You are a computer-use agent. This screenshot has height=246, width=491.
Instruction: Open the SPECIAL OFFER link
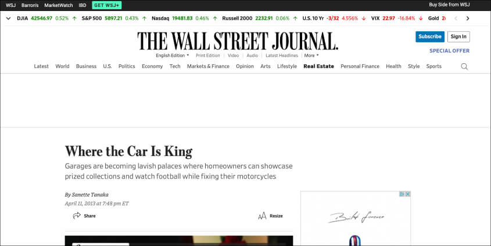pos(449,50)
